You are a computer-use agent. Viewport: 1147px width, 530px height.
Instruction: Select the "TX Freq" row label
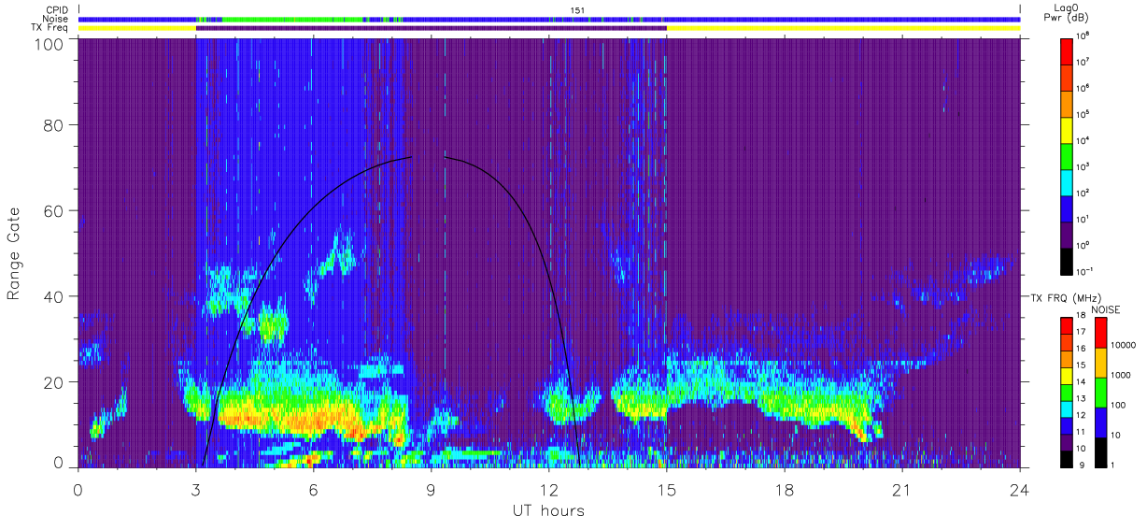[51, 27]
